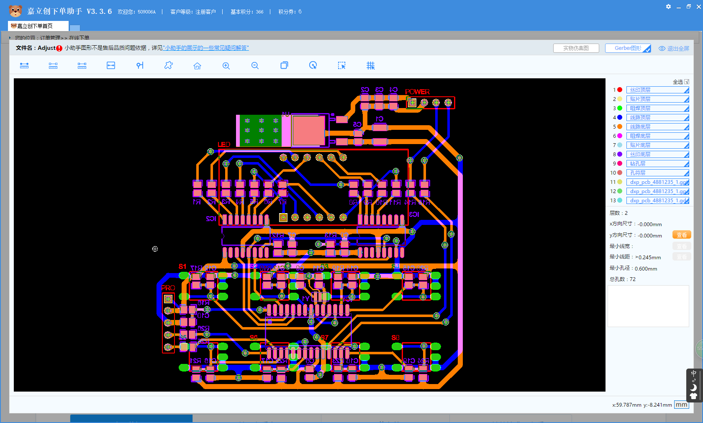Select the second ruler measurement tool with square endpoints
This screenshot has width=703, height=423.
pos(53,66)
